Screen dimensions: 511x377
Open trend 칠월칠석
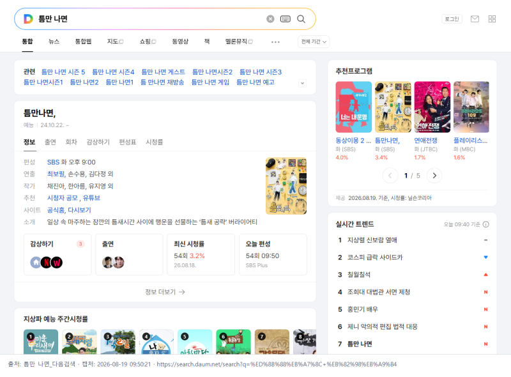[359, 275]
